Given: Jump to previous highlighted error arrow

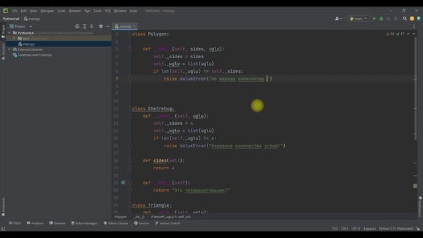Looking at the screenshot, I should click(x=408, y=34).
